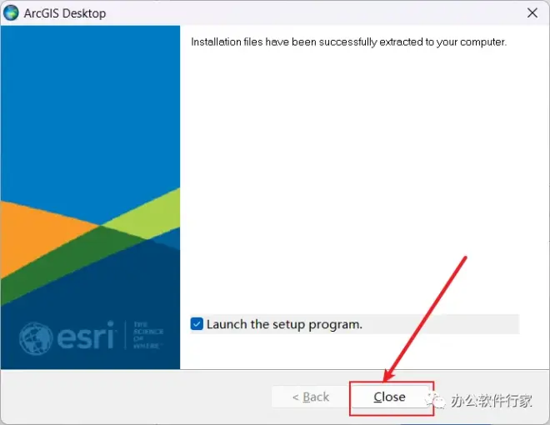Close the dialog with the X button
The width and height of the screenshot is (550, 425).
[x=532, y=13]
